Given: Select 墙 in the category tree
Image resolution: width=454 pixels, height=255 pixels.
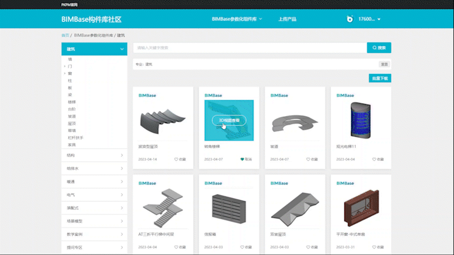Looking at the screenshot, I should 70,59.
